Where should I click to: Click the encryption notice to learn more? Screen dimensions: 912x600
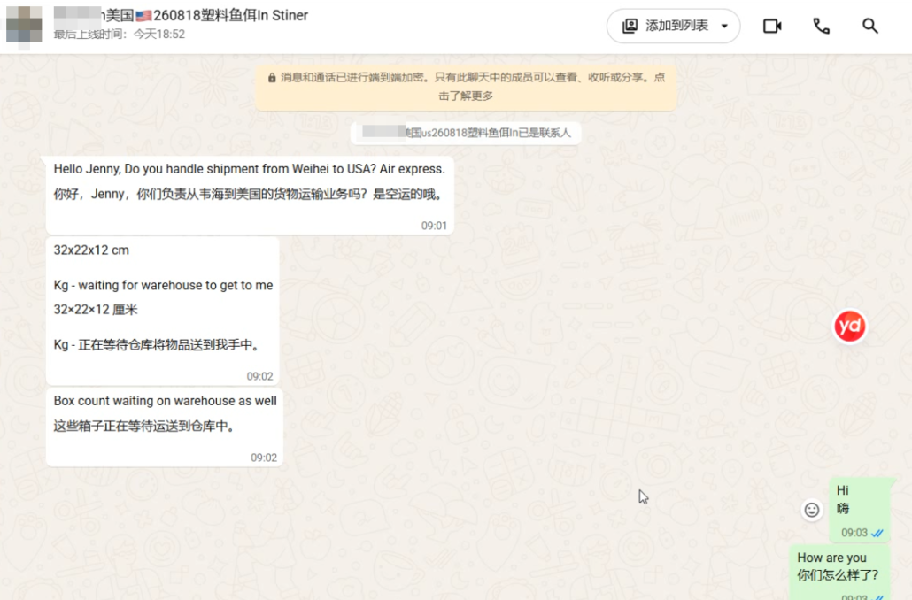pyautogui.click(x=466, y=86)
